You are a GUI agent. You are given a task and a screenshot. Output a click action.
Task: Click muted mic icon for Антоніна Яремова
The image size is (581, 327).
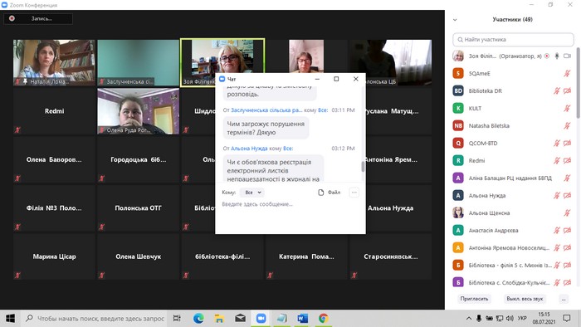point(557,247)
